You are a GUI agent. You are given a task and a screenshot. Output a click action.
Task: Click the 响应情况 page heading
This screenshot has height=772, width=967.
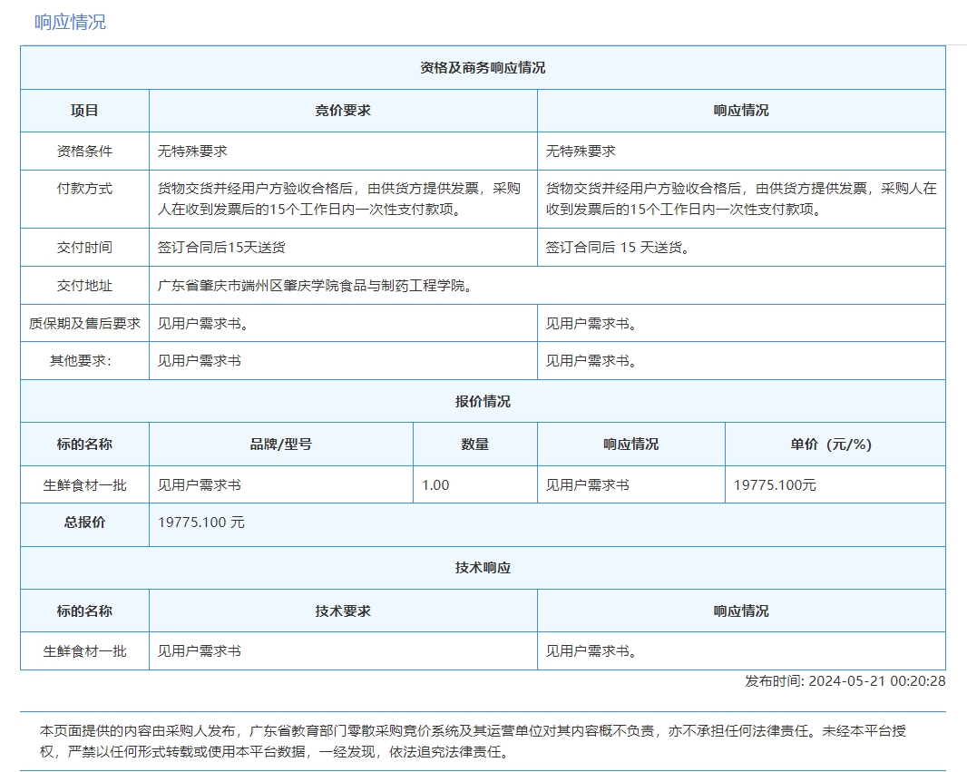(70, 22)
